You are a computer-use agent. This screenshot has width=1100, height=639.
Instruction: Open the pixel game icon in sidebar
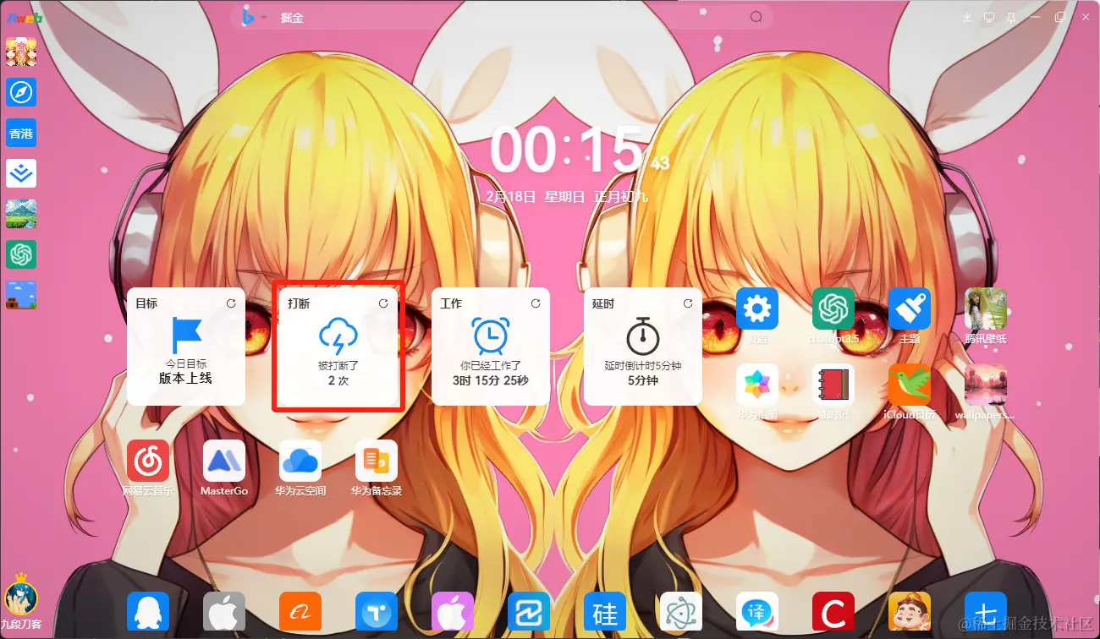(21, 295)
